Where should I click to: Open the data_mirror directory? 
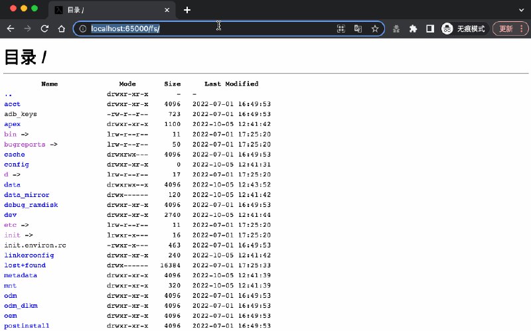point(27,195)
